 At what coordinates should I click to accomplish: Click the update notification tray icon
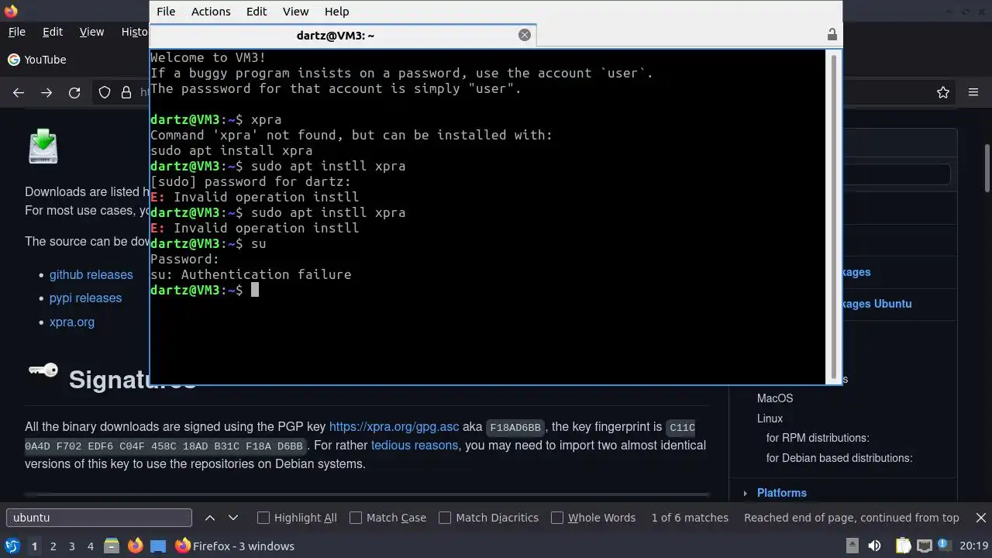click(945, 546)
